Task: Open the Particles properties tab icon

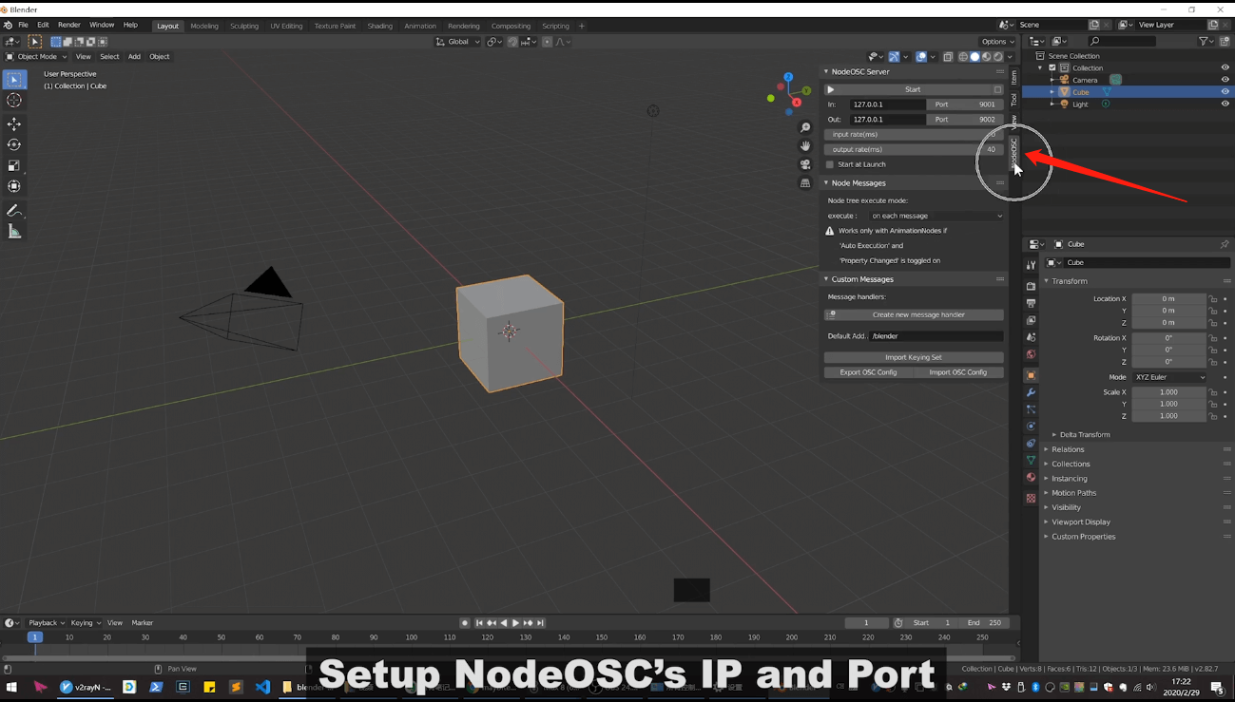Action: point(1031,409)
